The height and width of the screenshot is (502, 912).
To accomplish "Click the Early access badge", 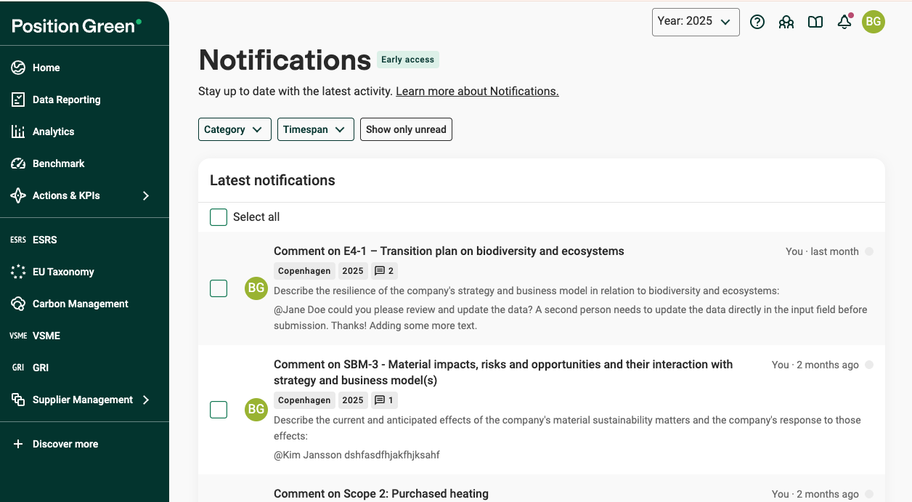I will (x=408, y=60).
